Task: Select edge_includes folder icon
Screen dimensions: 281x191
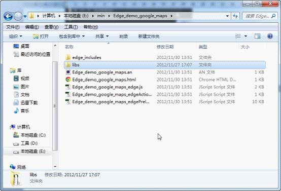Action: 68,57
